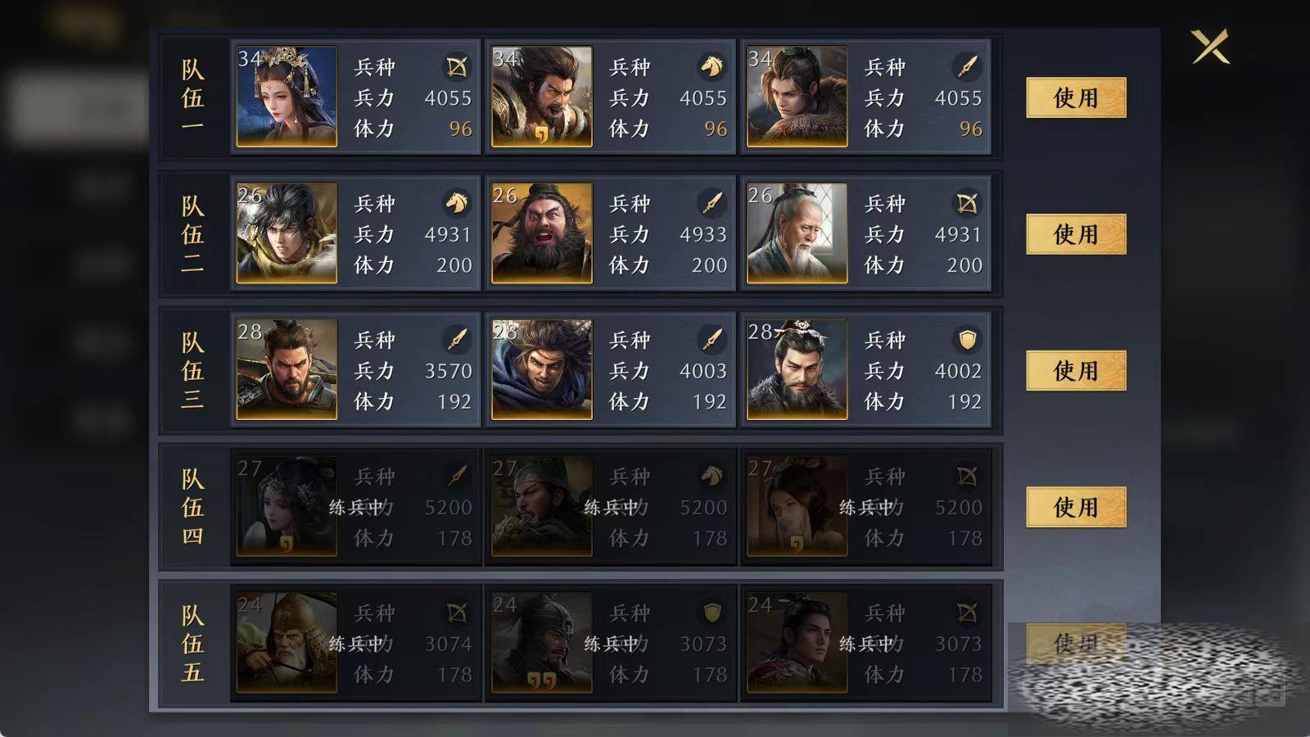Click spear troop icon of third hero in 队伍一

967,66
